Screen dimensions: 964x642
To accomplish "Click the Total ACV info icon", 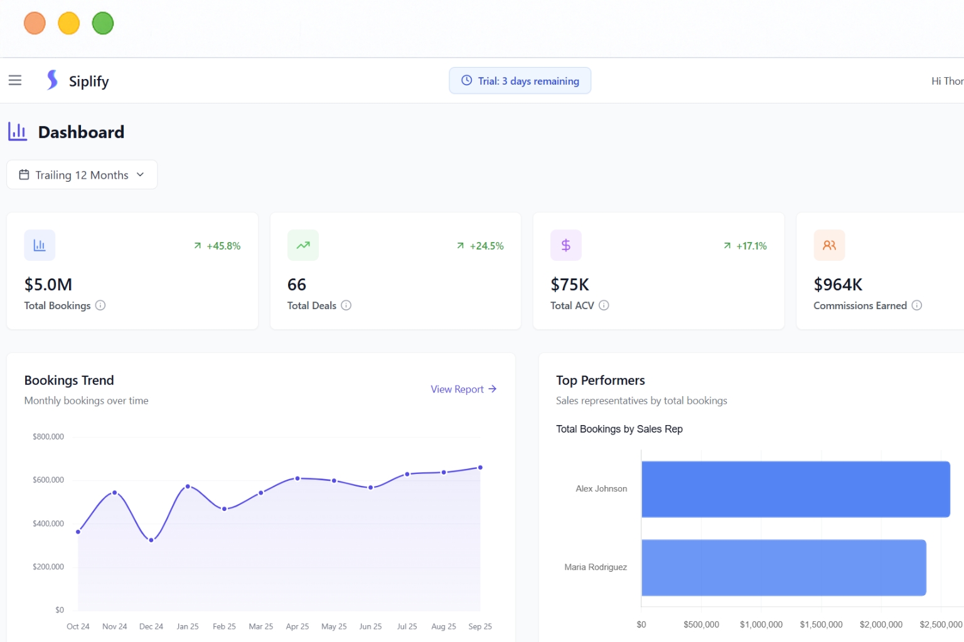I will pos(604,305).
